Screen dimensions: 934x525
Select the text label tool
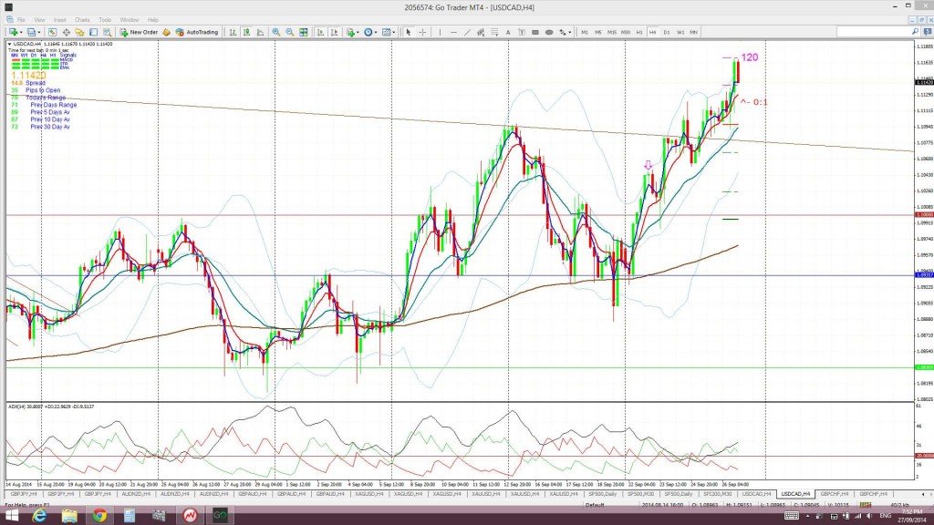522,32
